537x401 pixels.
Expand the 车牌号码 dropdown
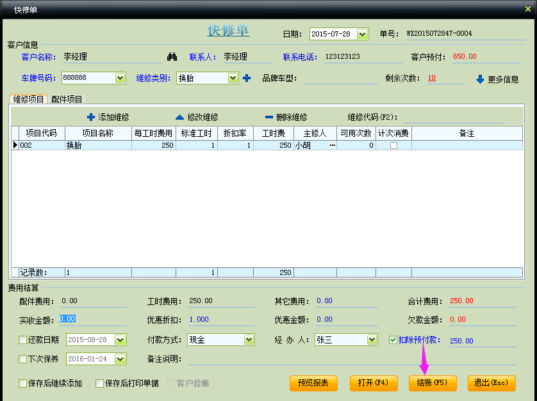point(120,78)
